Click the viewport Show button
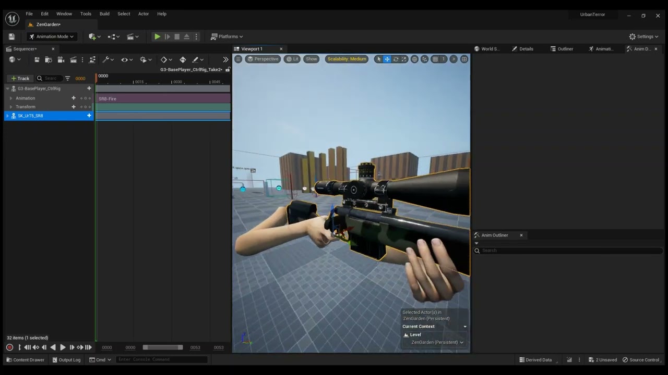Viewport: 668px width, 375px height. click(x=312, y=59)
